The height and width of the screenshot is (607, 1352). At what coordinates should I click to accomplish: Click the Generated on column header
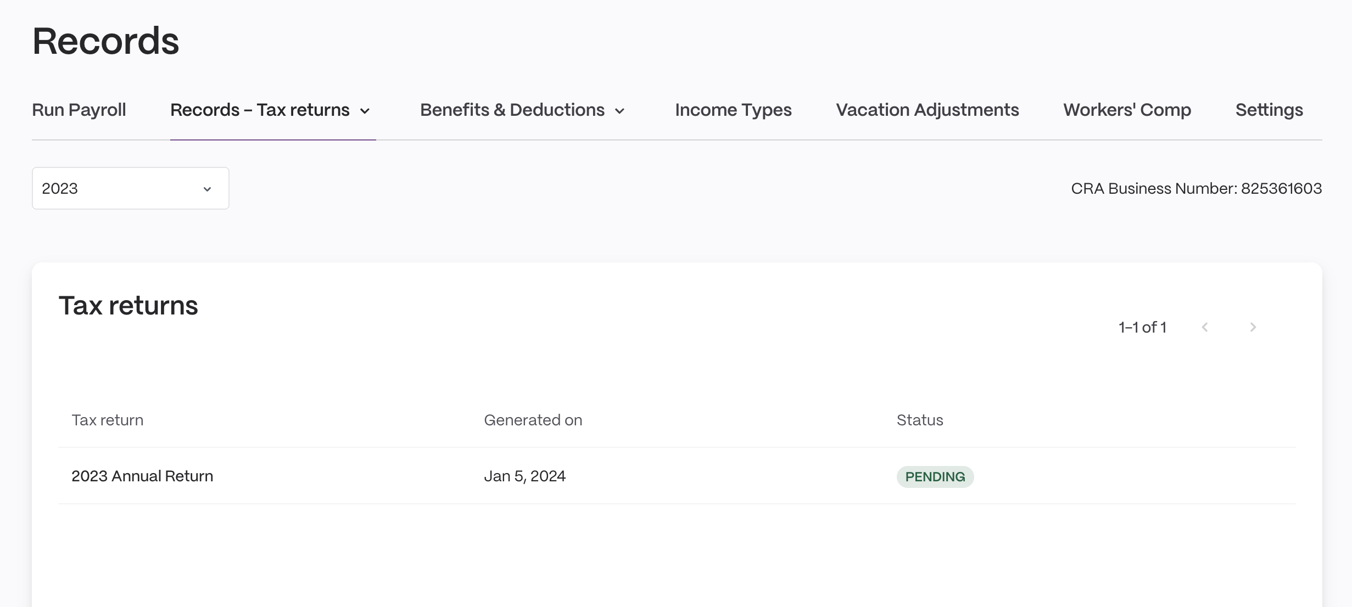[x=533, y=420]
